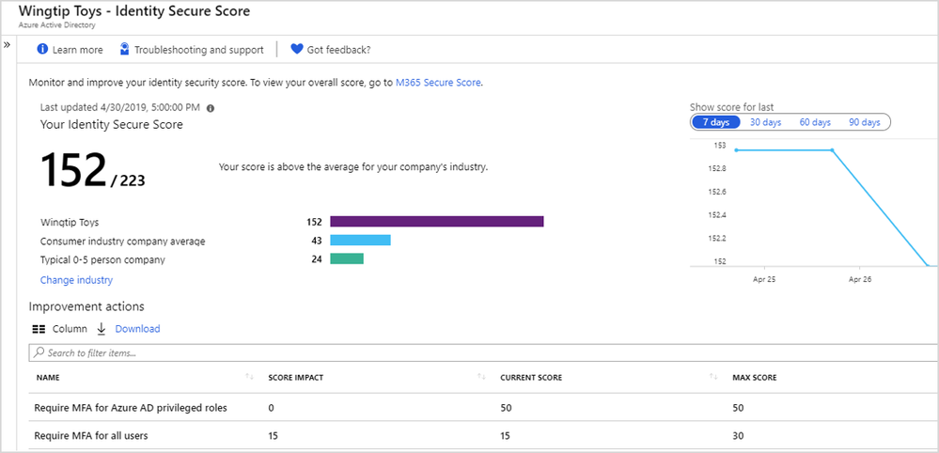This screenshot has height=453, width=939.
Task: Click the Last updated info icon
Action: coord(211,108)
